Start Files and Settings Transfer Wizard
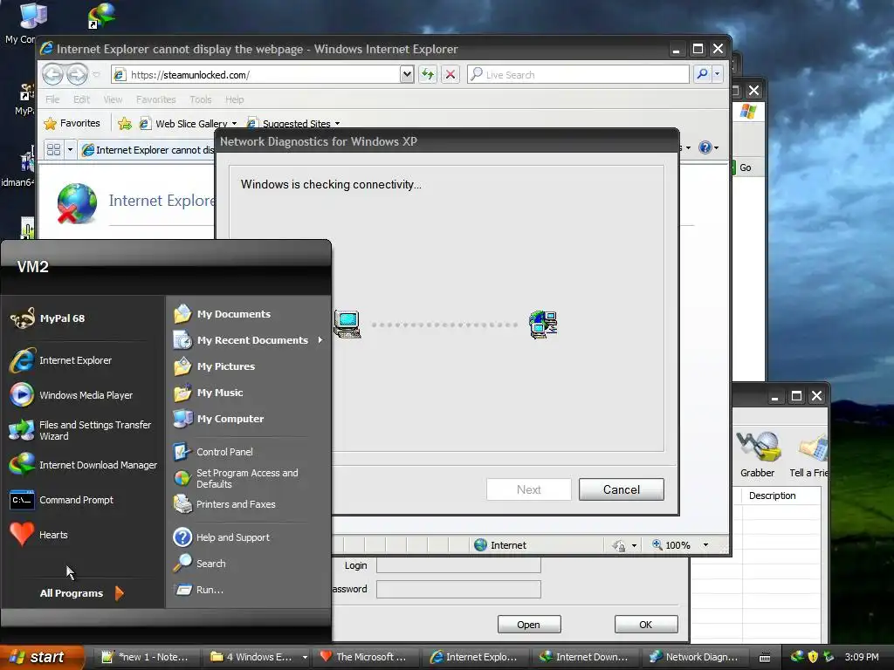Viewport: 894px width, 670px height. pyautogui.click(x=83, y=430)
